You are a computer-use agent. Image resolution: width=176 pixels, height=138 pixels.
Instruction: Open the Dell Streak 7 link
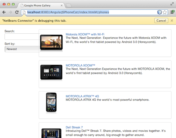point(74,127)
